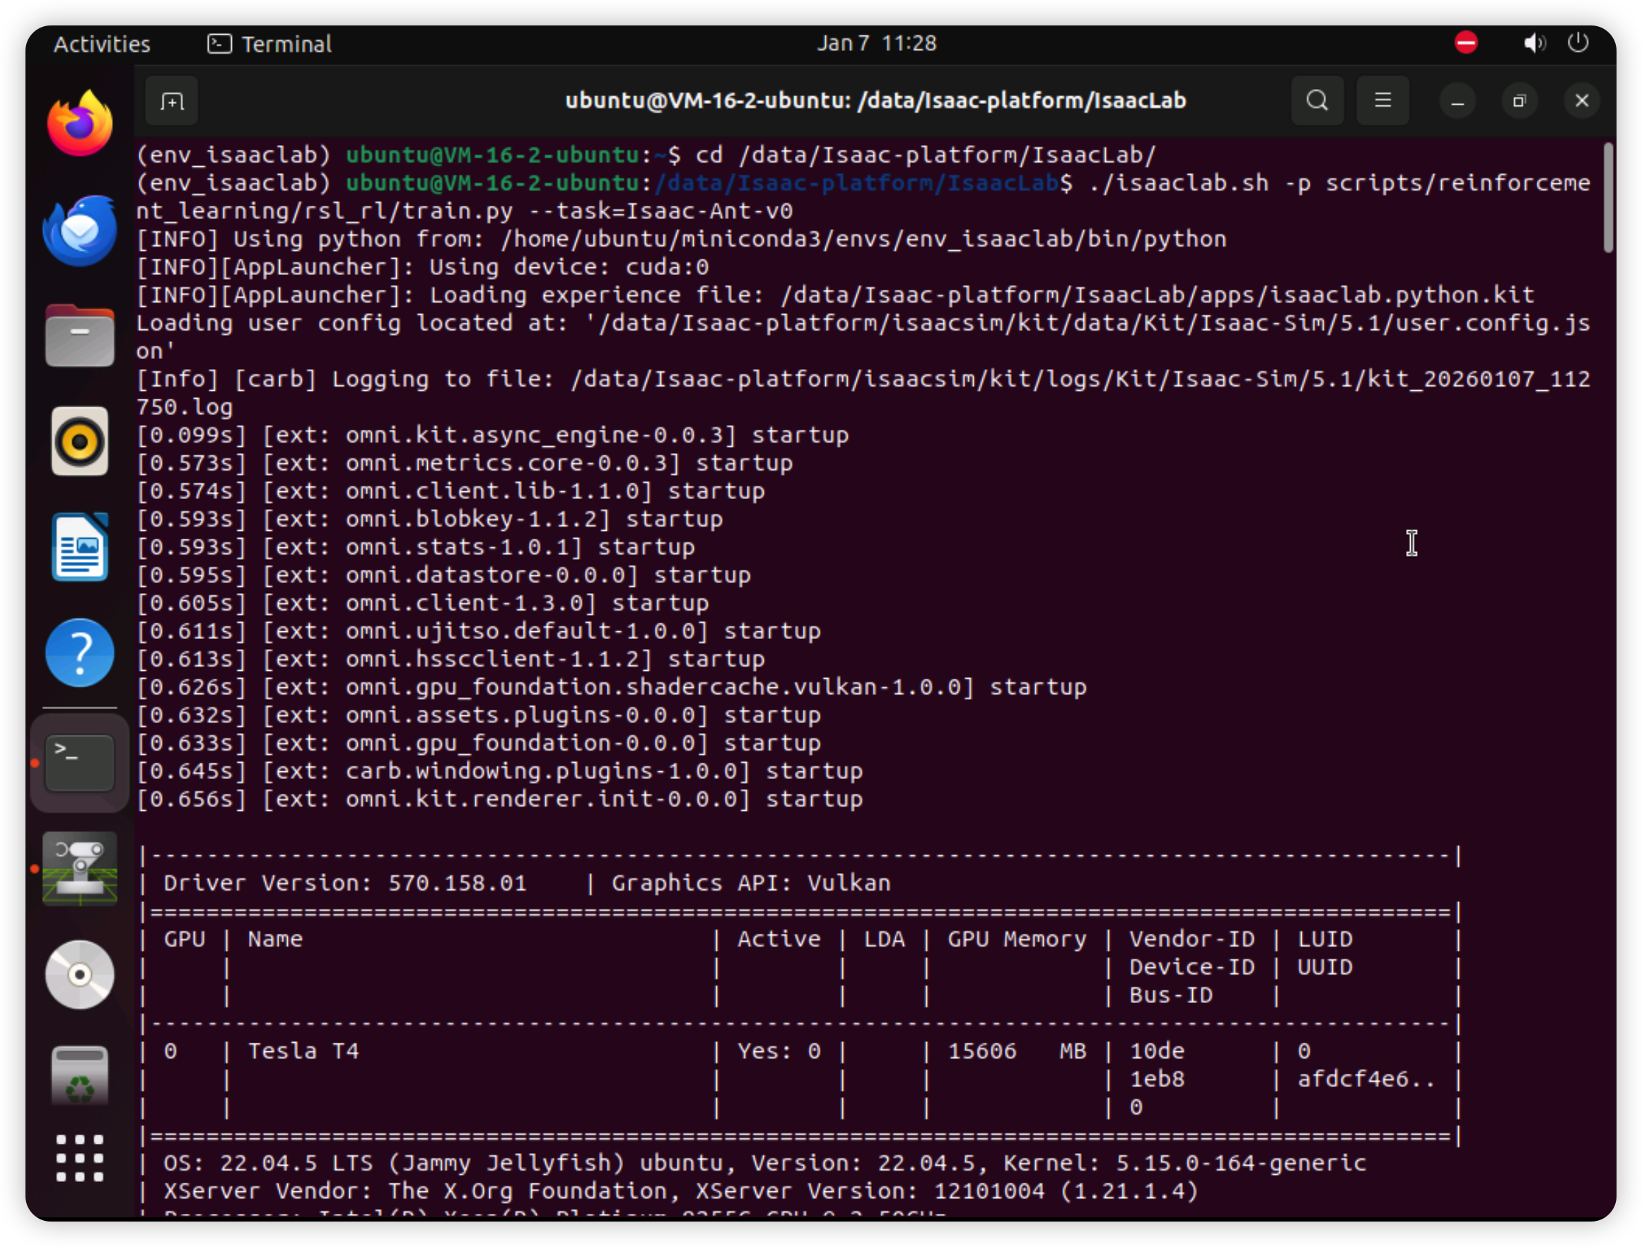
Task: Open Thunderbird mail from dock
Action: 80,231
